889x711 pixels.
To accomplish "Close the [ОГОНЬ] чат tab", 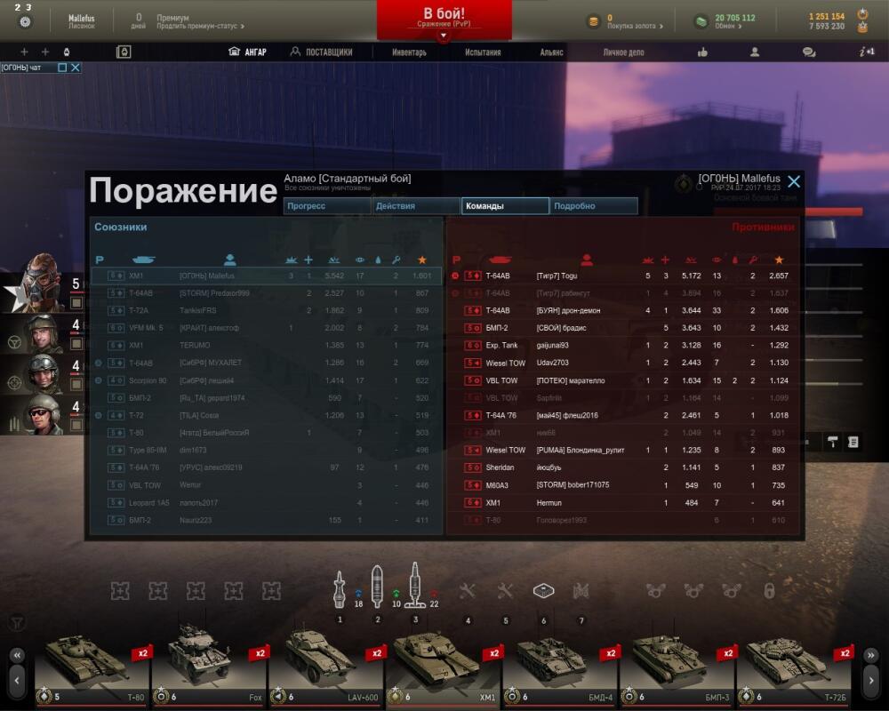I will (x=76, y=68).
